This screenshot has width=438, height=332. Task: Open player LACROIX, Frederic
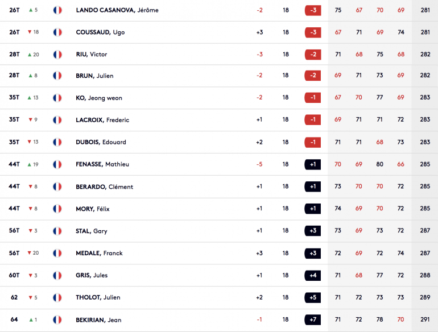tap(102, 120)
